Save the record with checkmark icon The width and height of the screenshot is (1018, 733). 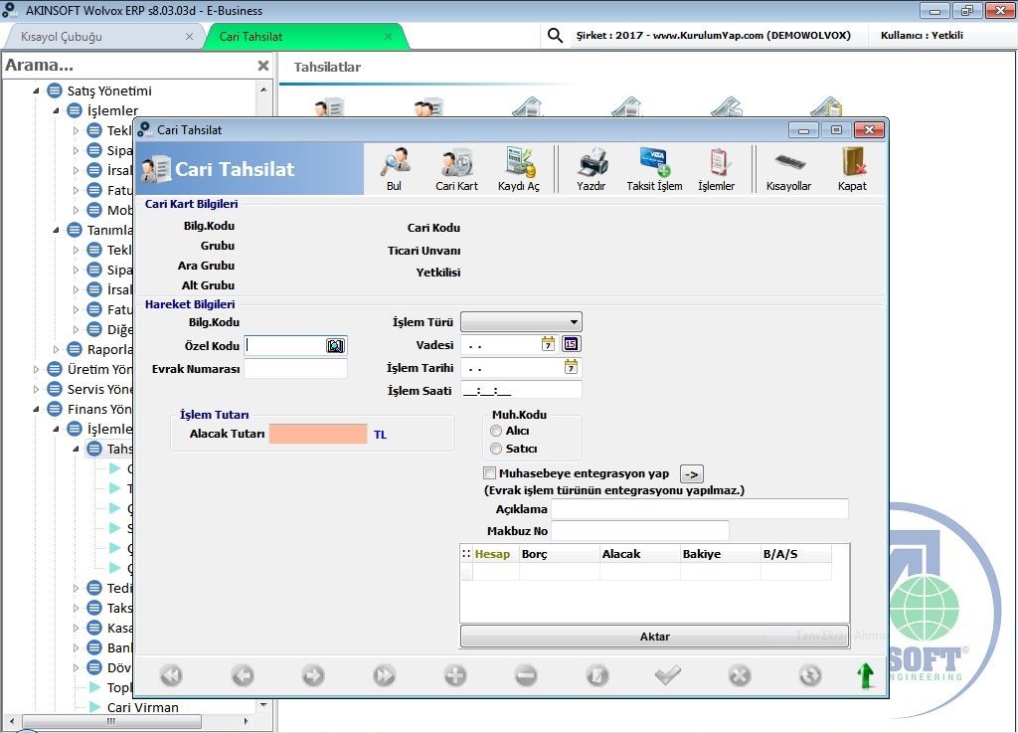668,676
